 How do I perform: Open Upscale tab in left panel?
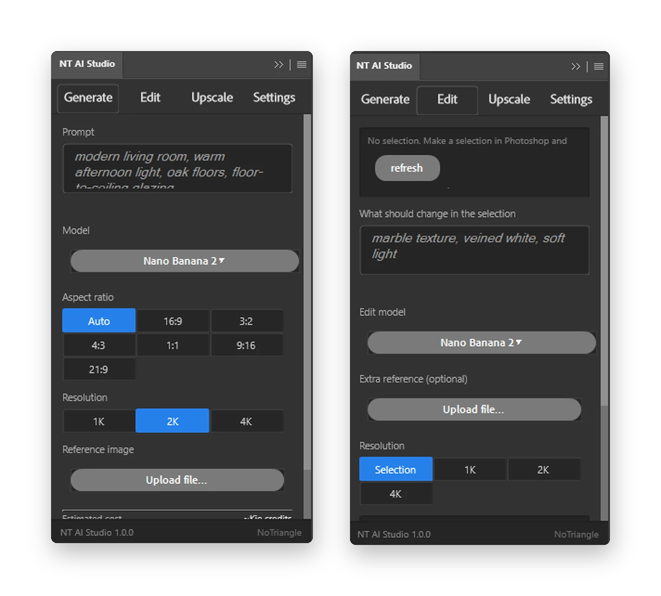point(212,98)
